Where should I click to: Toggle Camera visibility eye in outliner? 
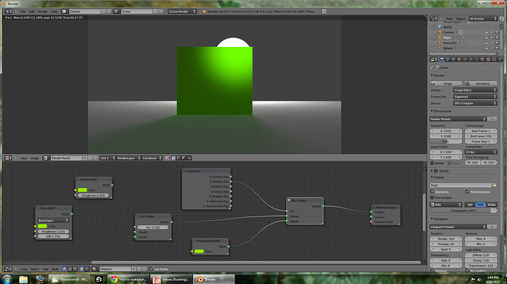(486, 32)
